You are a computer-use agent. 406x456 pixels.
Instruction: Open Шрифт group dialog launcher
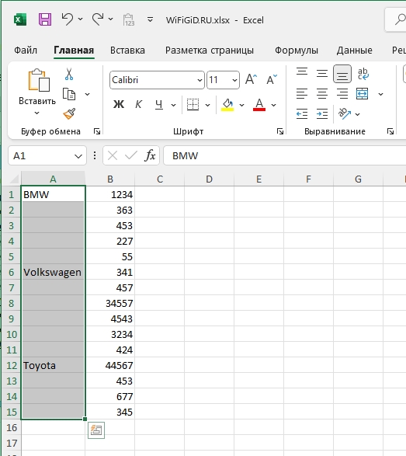[x=280, y=131]
